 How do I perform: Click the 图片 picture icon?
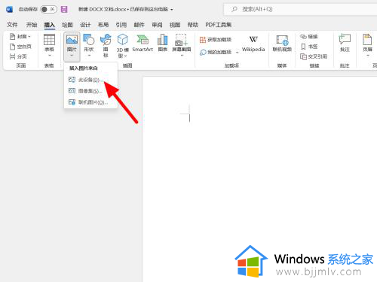coord(72,40)
